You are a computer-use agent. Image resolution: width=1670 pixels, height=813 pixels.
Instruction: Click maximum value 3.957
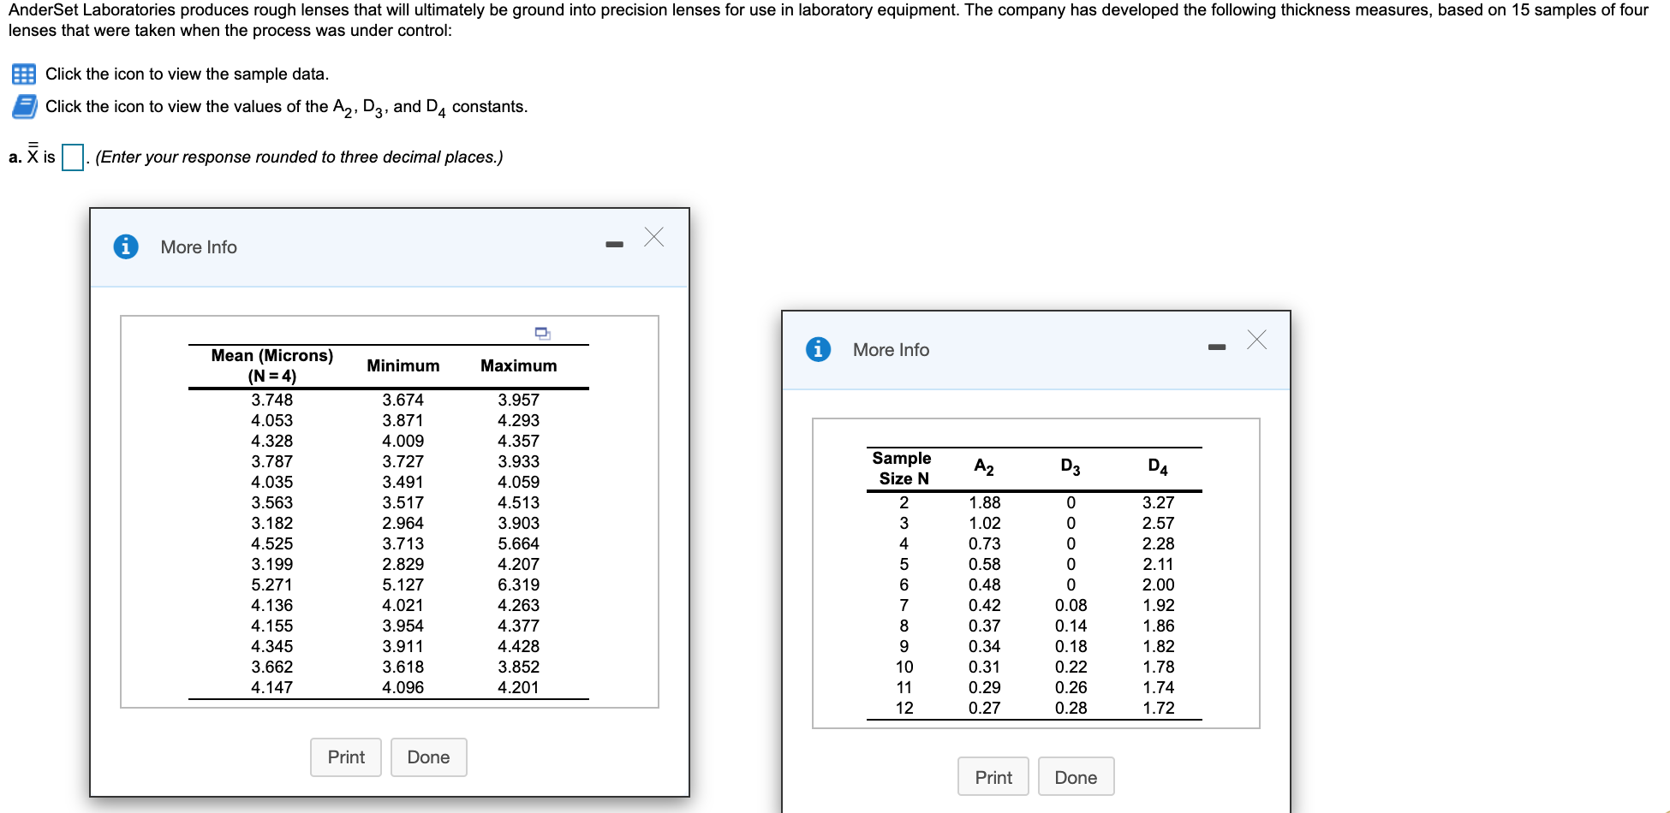point(519,400)
